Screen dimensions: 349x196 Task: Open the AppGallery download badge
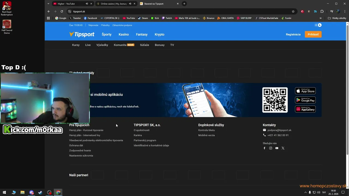coord(305,109)
